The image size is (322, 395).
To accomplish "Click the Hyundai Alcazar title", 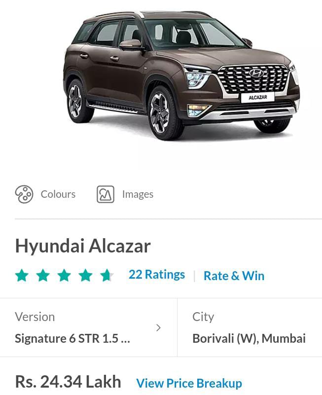I will pyautogui.click(x=83, y=246).
